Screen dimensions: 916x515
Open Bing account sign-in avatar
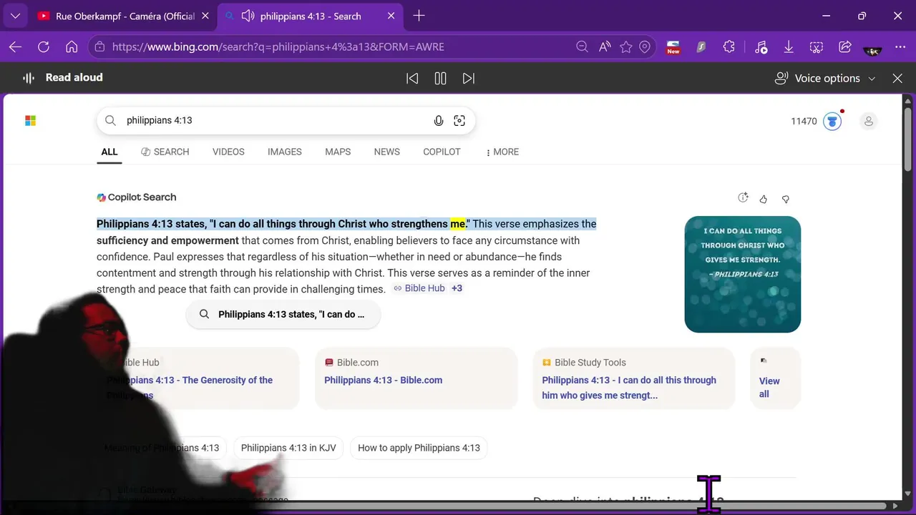[x=869, y=121]
